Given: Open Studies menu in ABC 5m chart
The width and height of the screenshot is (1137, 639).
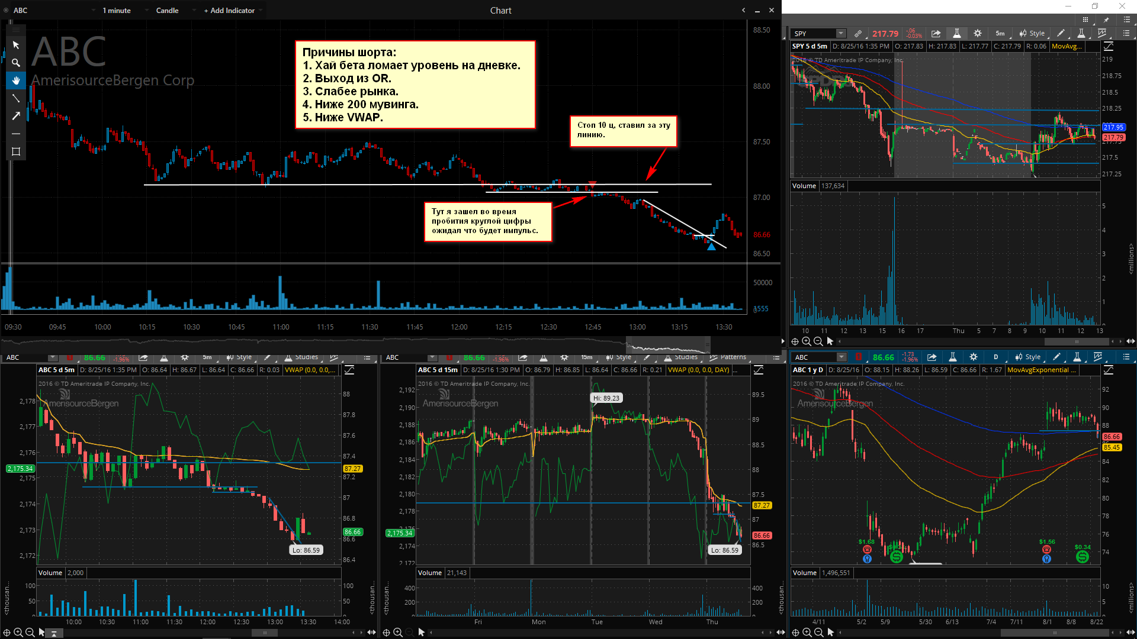Looking at the screenshot, I should 302,357.
